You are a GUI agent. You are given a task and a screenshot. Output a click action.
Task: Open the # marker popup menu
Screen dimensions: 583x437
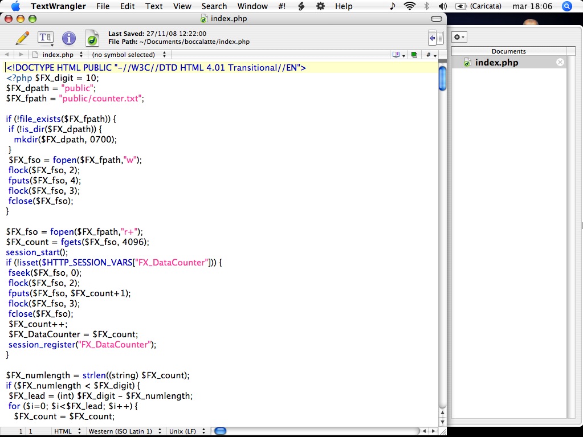[431, 55]
